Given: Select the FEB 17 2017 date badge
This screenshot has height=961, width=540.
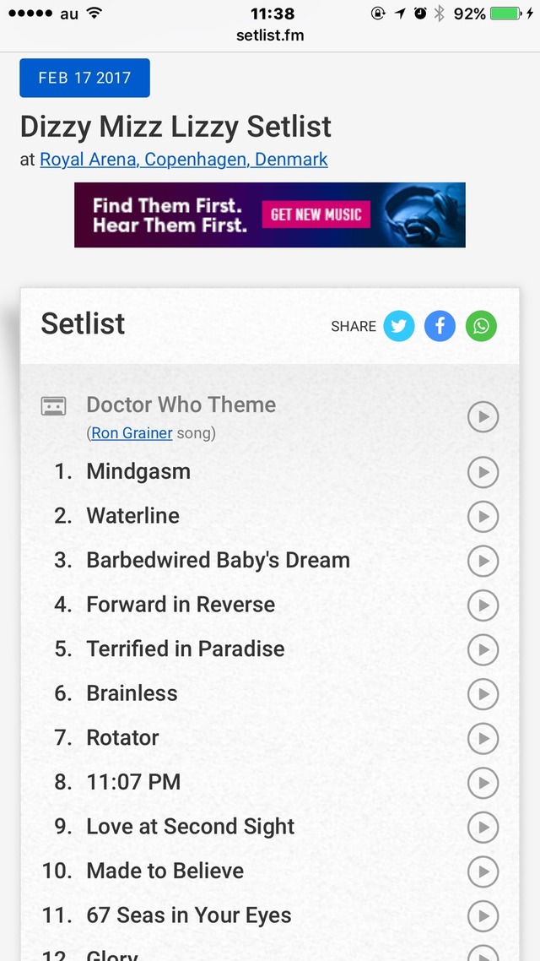Looking at the screenshot, I should (84, 77).
